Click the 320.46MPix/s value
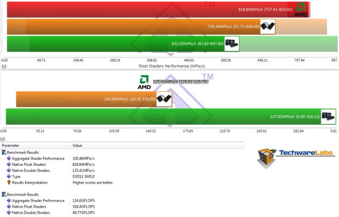 coord(83,159)
